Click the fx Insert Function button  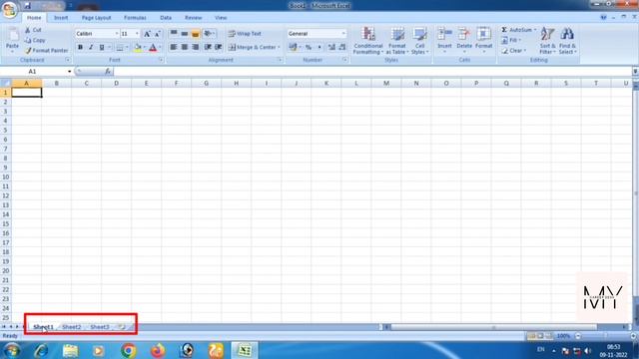(x=108, y=71)
